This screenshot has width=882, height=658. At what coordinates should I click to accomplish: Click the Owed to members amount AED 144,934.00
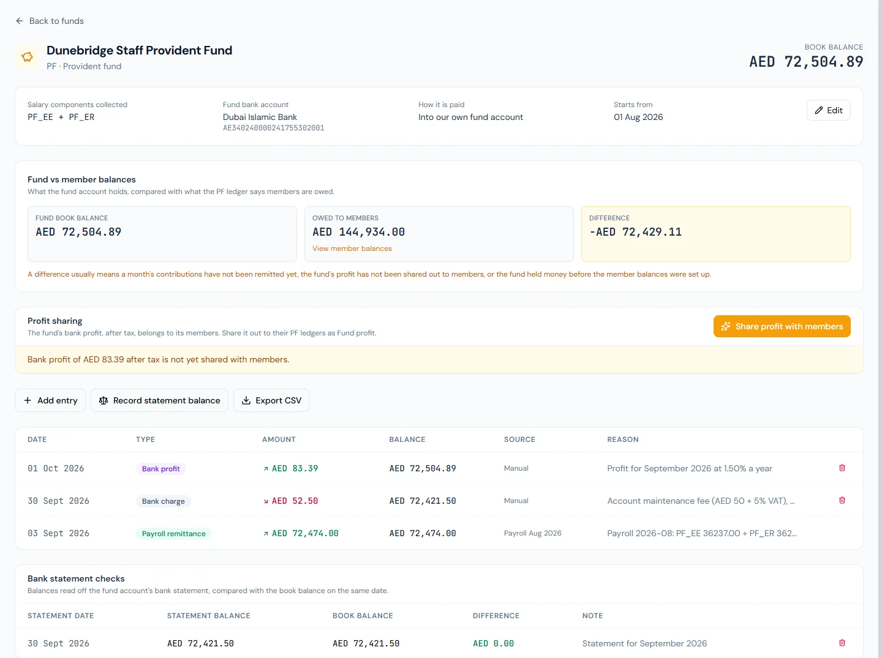click(x=358, y=232)
